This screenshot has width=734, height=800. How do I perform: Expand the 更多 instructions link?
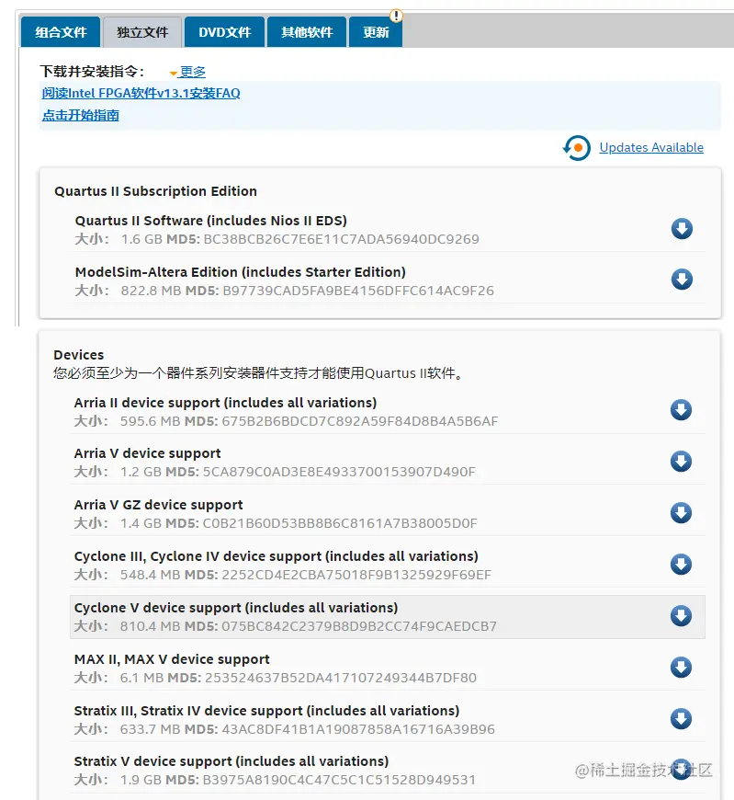pos(192,72)
